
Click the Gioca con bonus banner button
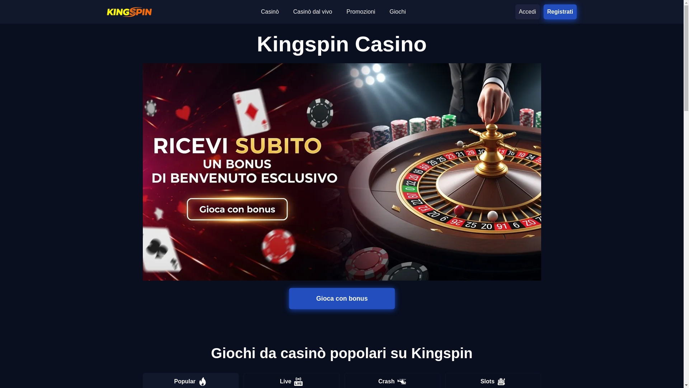pyautogui.click(x=237, y=209)
